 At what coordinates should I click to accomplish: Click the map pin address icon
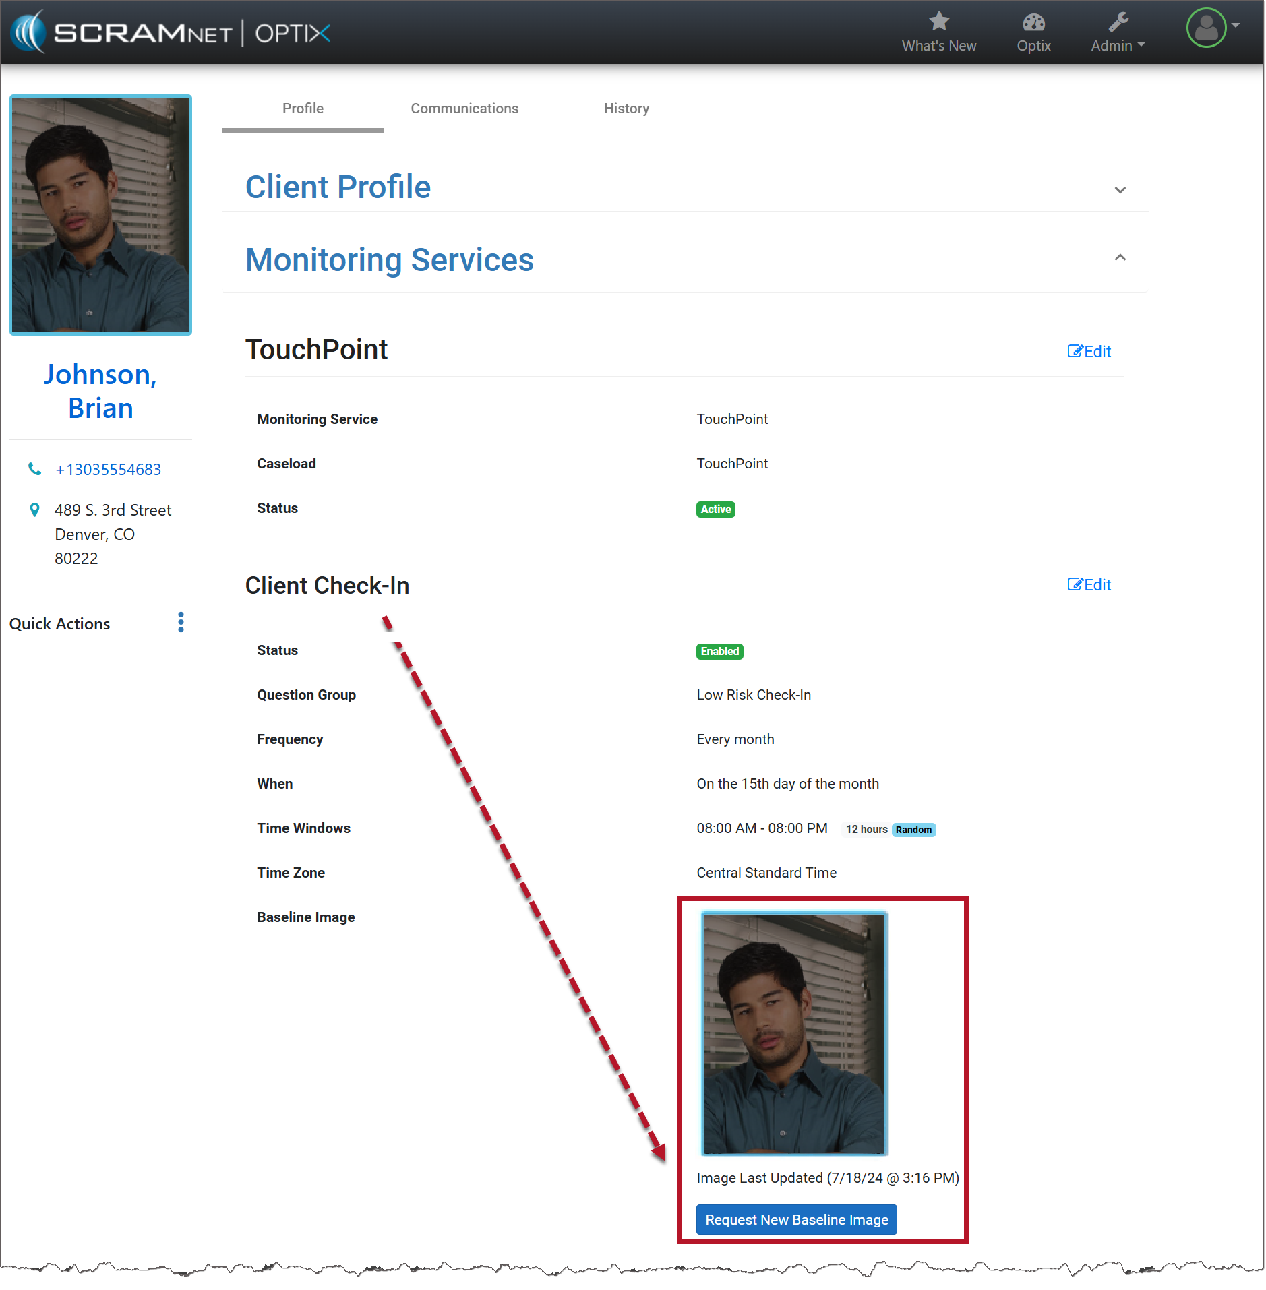34,510
